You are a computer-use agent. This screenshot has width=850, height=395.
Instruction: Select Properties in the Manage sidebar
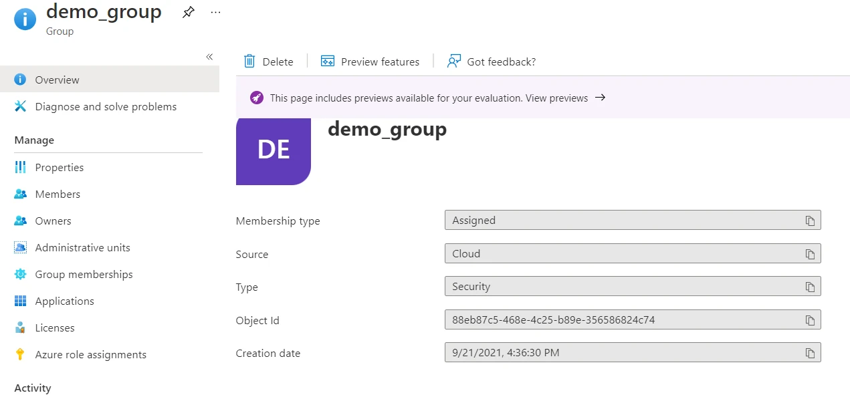tap(59, 167)
